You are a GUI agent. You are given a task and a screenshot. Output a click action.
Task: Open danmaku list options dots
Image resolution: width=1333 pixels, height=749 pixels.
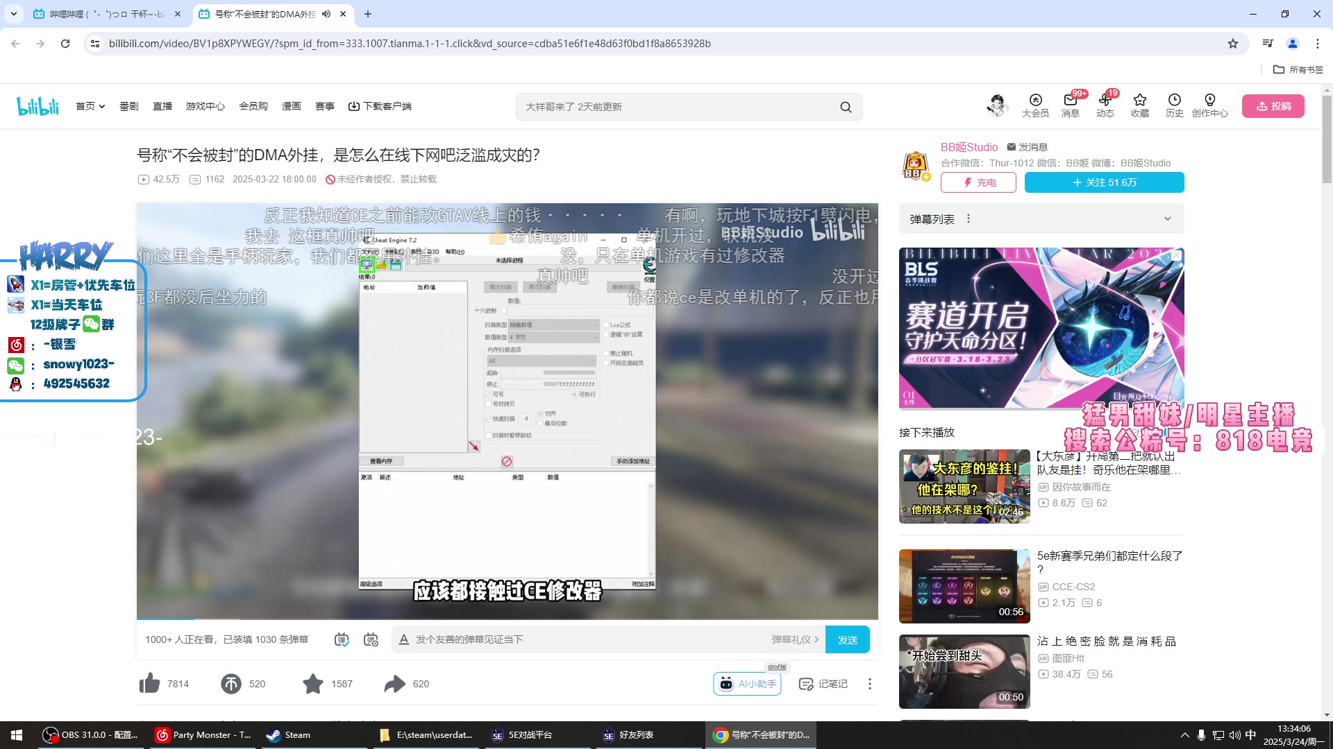pyautogui.click(x=969, y=219)
